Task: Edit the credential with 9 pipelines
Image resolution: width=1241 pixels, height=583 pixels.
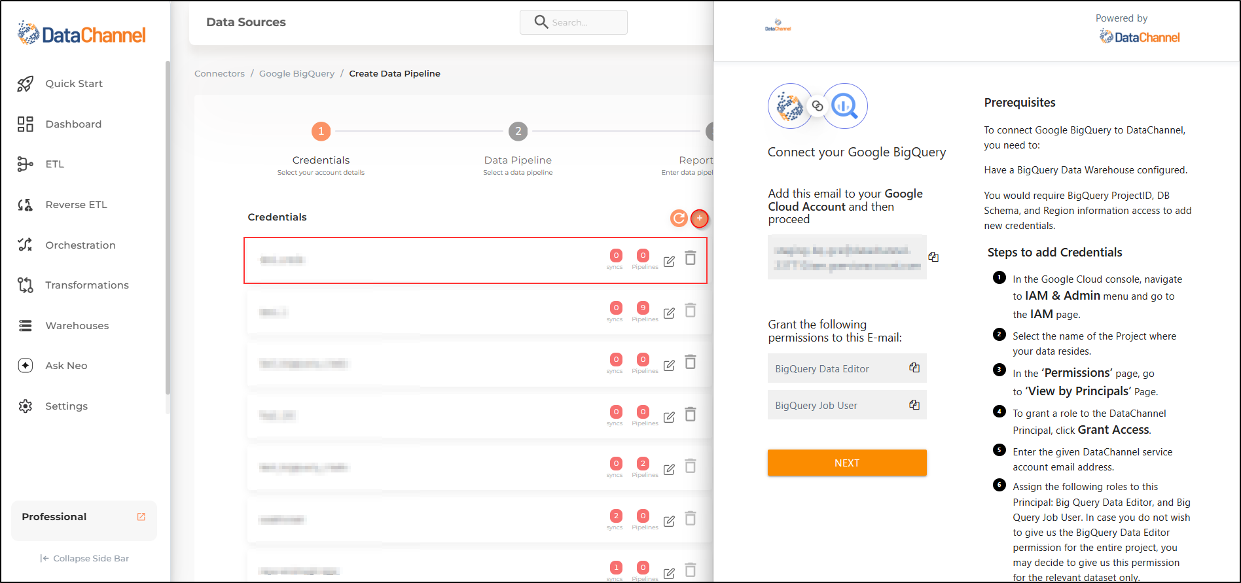Action: pos(669,313)
